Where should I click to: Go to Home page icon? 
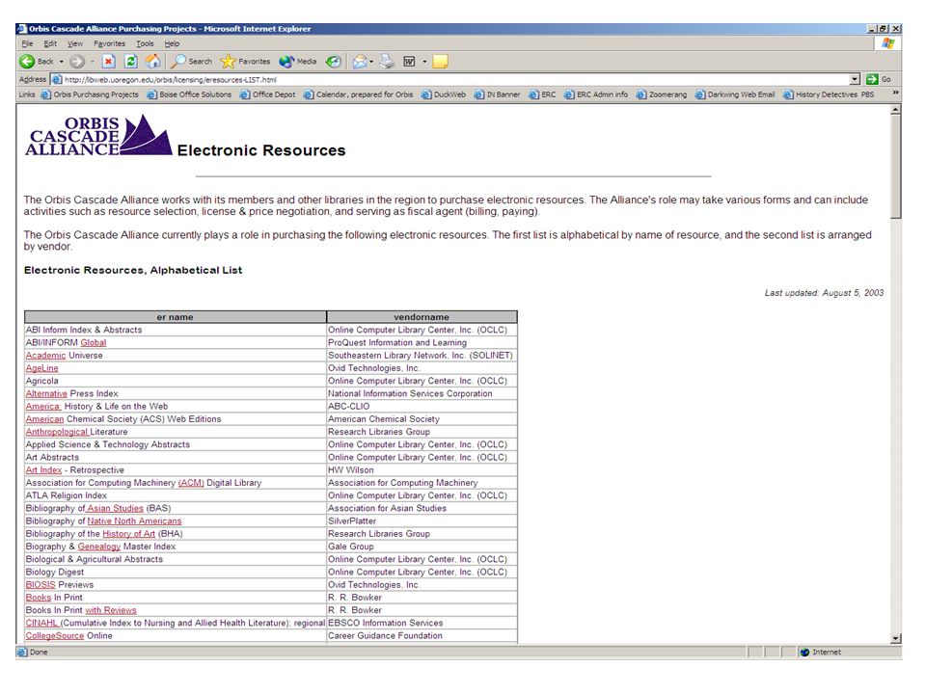pyautogui.click(x=153, y=62)
